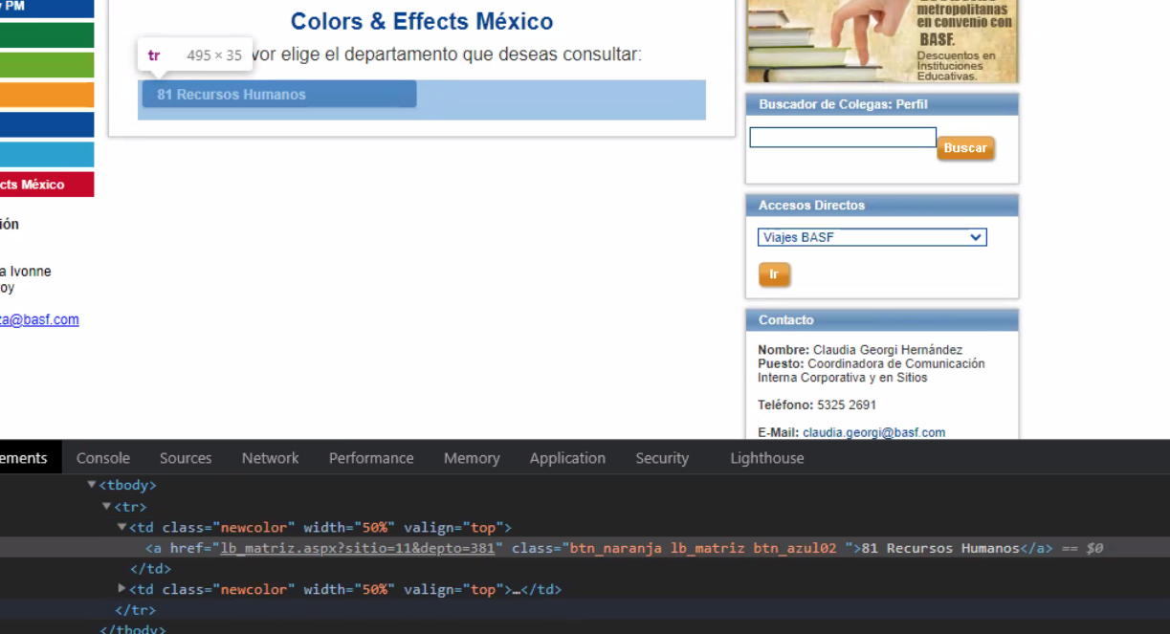Click the light green sidebar menu bar
Screen dimensions: 1170x634
tap(47, 65)
